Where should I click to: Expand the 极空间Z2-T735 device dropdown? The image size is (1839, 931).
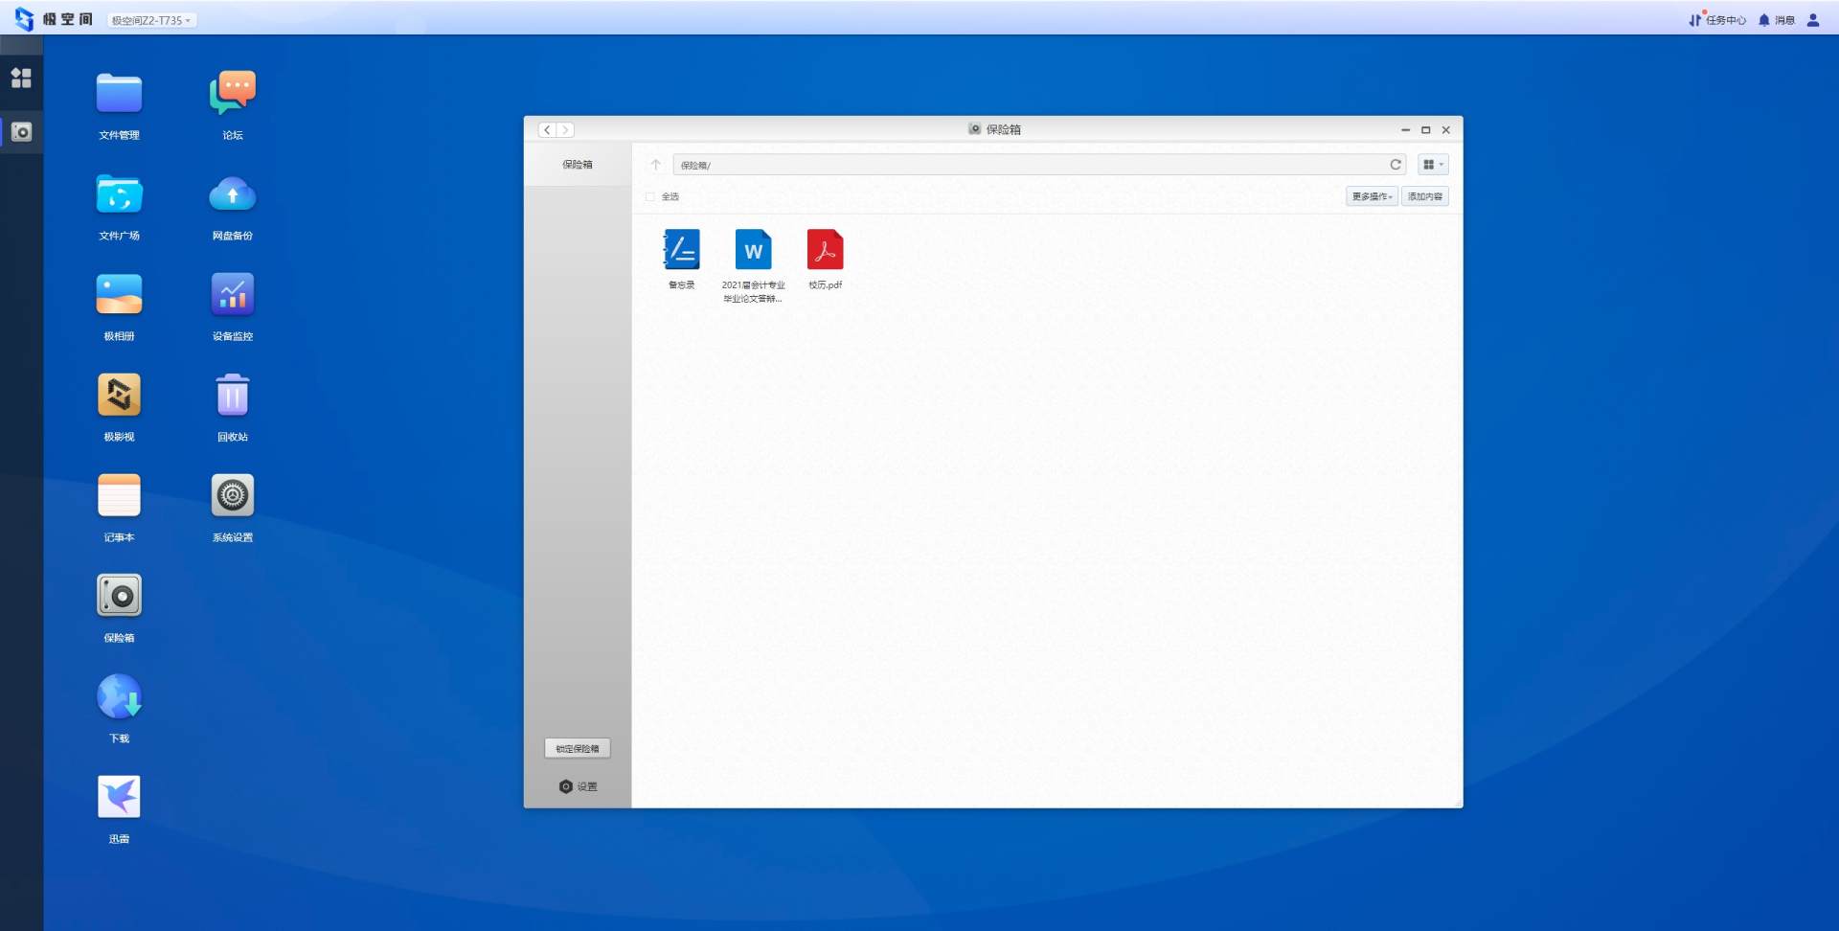(x=151, y=20)
